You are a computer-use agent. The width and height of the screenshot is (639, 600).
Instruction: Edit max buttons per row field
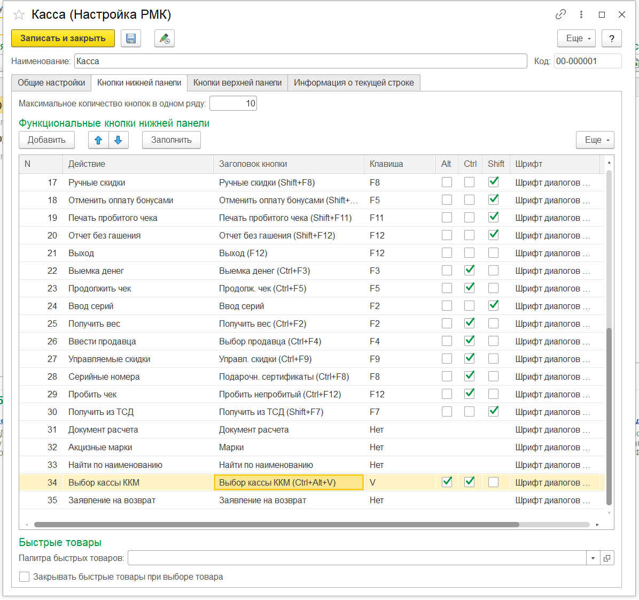(233, 104)
